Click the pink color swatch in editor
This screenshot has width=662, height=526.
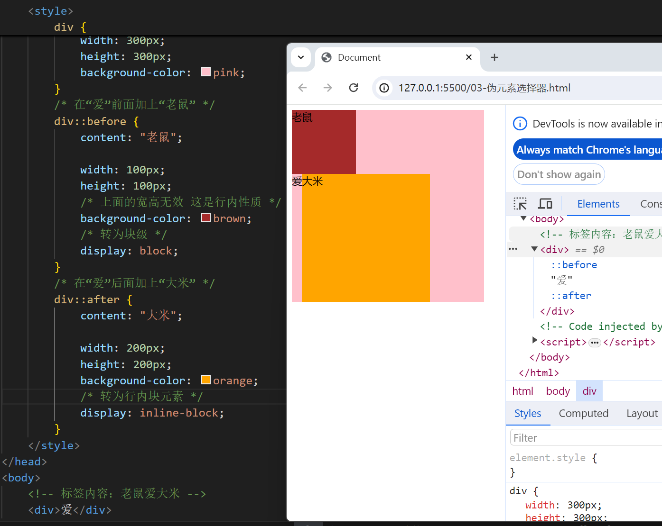tap(206, 72)
